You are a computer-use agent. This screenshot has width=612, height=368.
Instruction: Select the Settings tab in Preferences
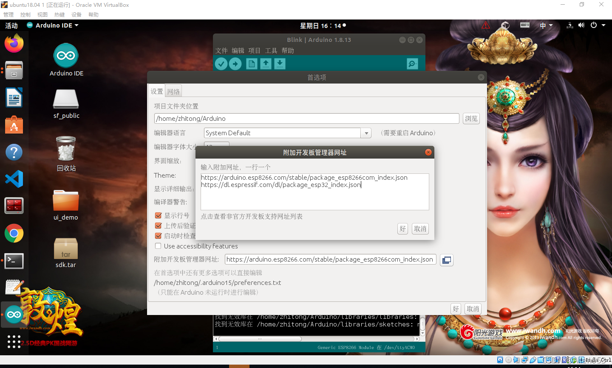tap(157, 92)
